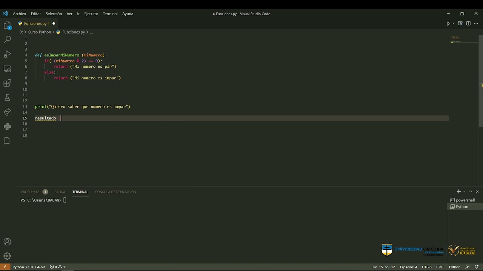Open the Live Share arrow icon
Viewport: 483px width, 271px height.
click(x=7, y=112)
